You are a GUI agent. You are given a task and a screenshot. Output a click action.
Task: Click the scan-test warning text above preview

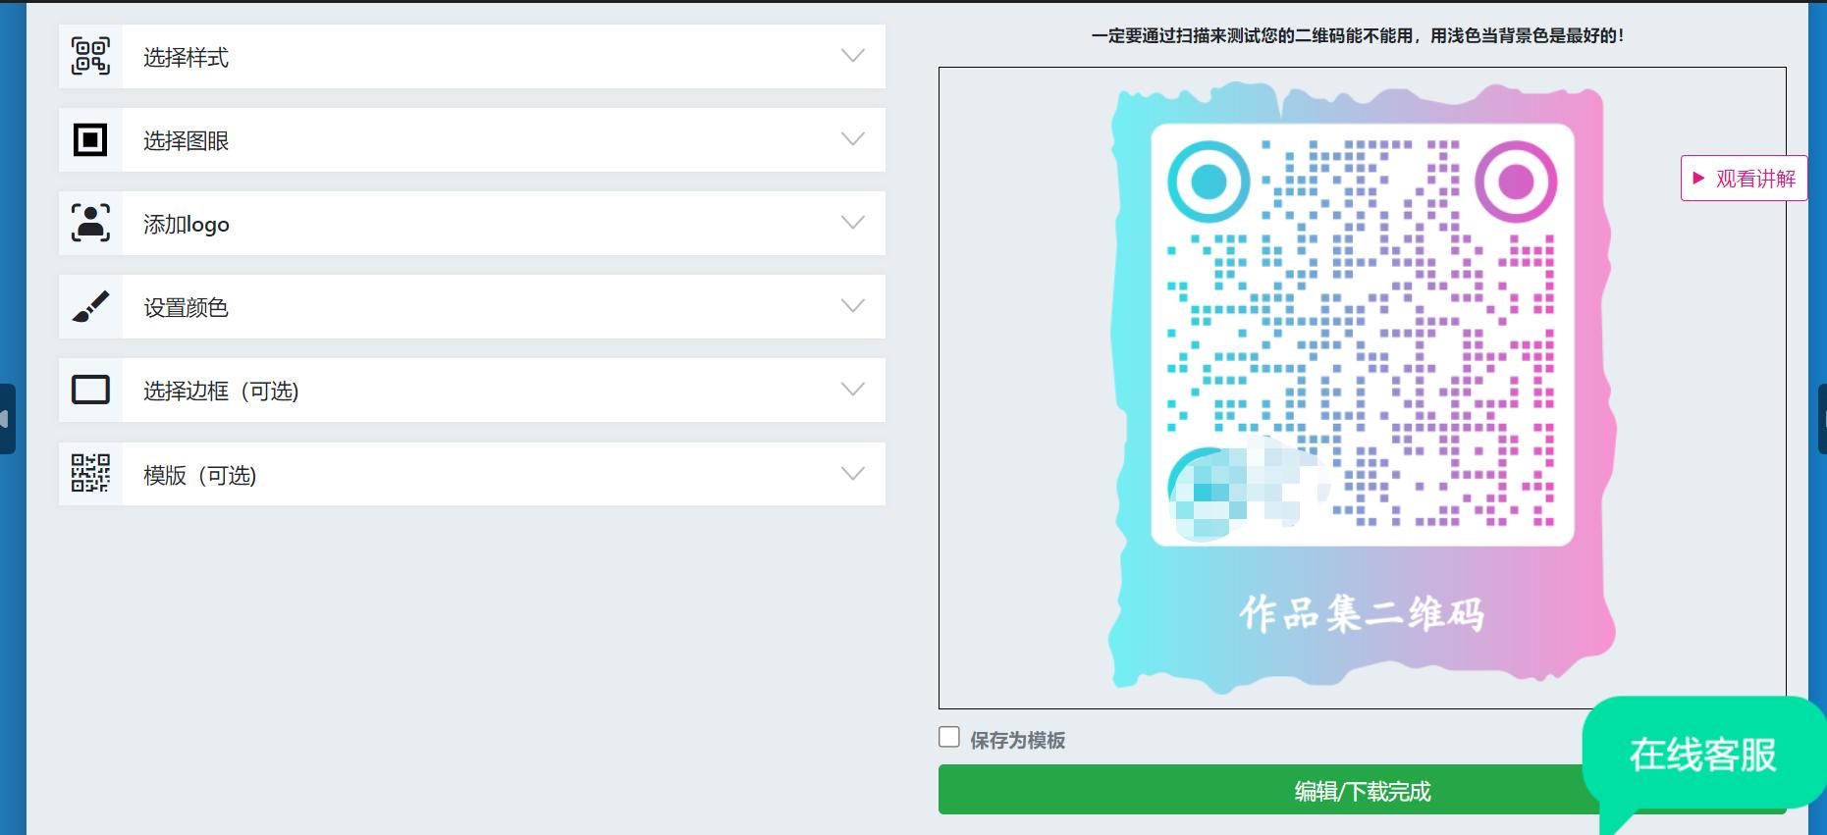tap(1358, 36)
